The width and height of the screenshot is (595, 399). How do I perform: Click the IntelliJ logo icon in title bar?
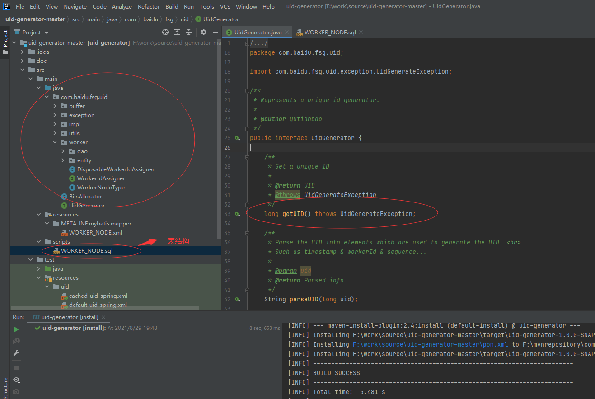click(6, 6)
